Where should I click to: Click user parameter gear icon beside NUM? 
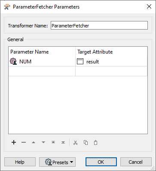pyautogui.click(x=13, y=62)
